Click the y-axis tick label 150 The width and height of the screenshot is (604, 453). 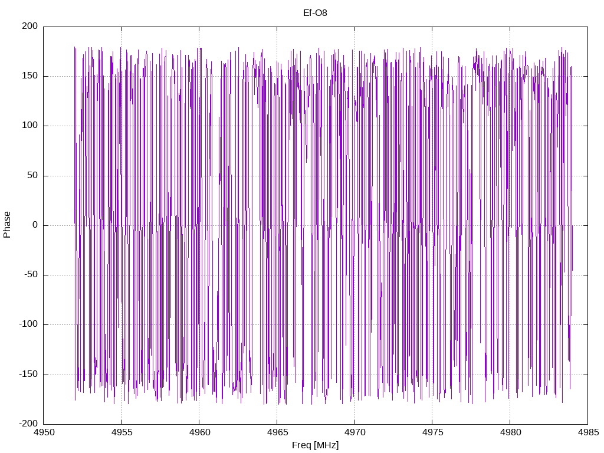(30, 76)
